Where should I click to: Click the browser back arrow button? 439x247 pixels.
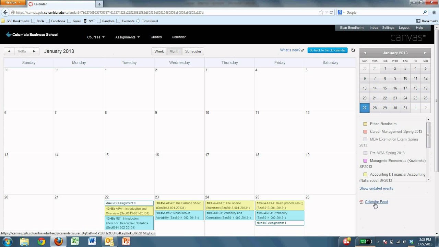[5, 12]
